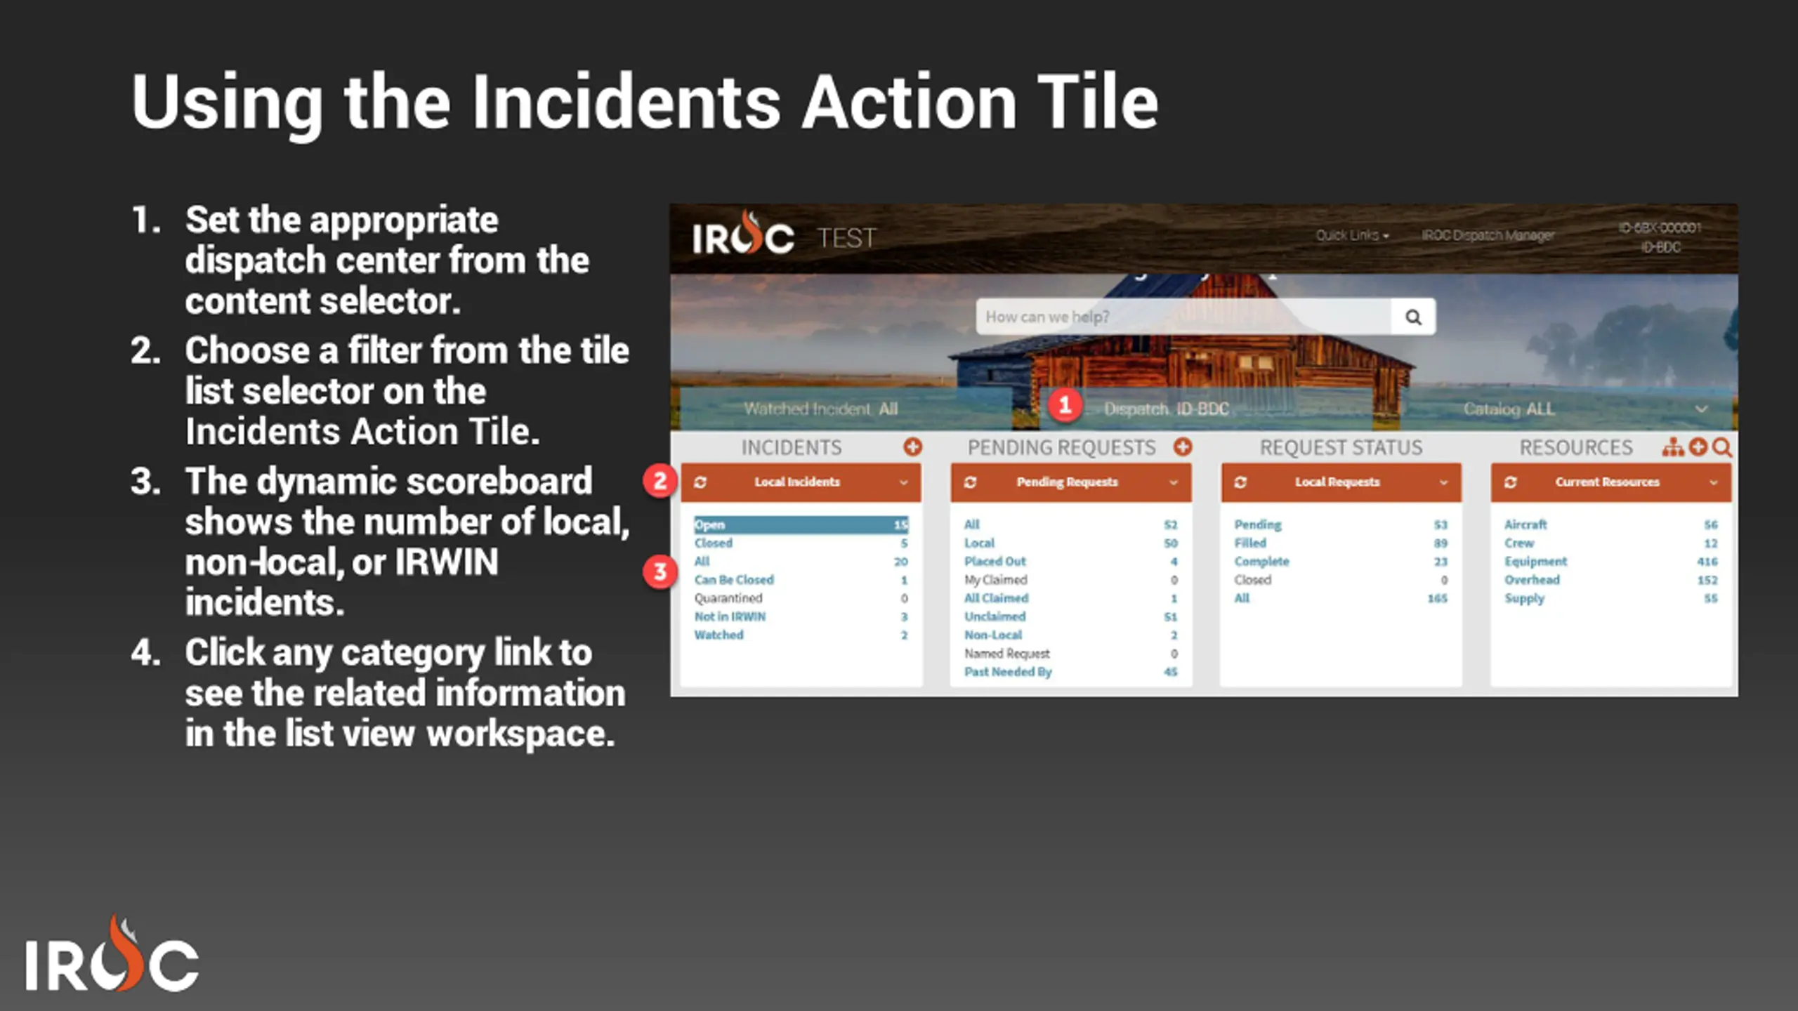Select the Open incidents category

point(801,525)
